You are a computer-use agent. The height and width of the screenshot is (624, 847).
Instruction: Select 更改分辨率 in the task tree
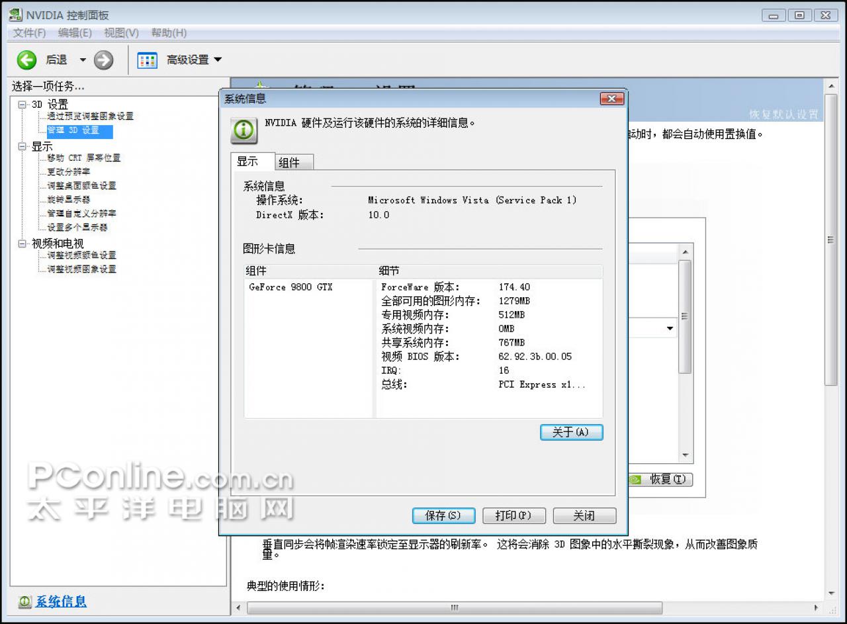[x=69, y=171]
